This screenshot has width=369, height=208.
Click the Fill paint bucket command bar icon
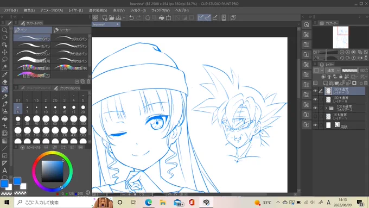click(162, 18)
